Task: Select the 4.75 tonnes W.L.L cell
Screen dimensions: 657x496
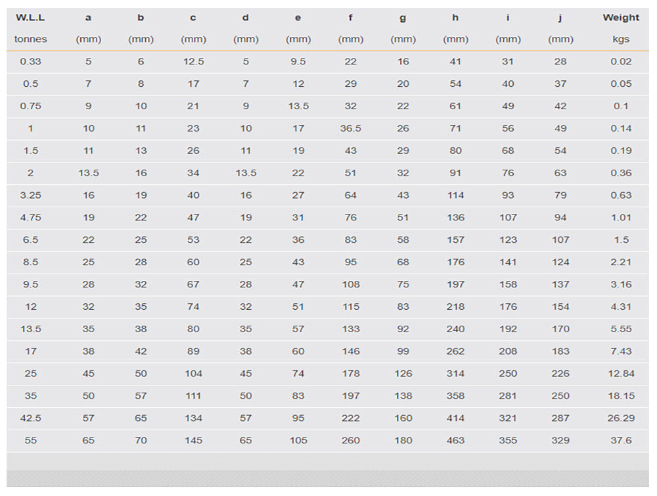Action: (30, 218)
